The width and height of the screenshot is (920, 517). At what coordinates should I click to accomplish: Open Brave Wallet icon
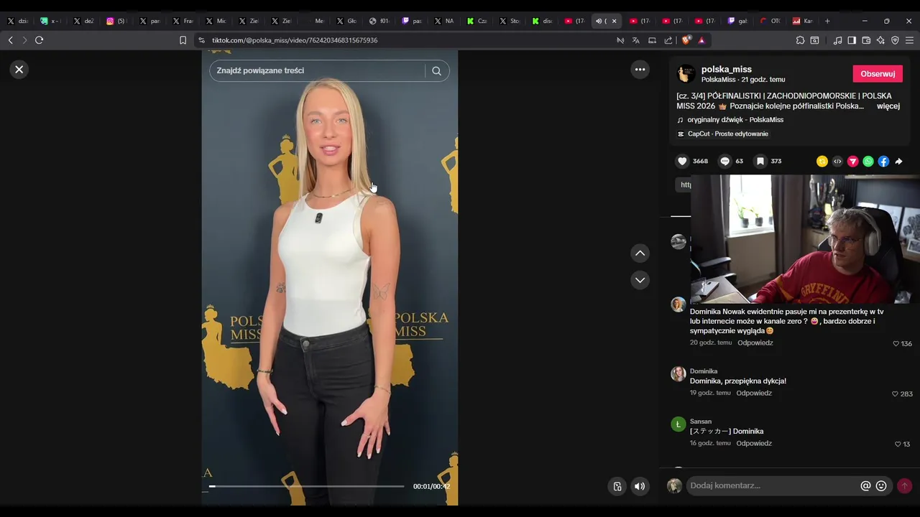866,40
